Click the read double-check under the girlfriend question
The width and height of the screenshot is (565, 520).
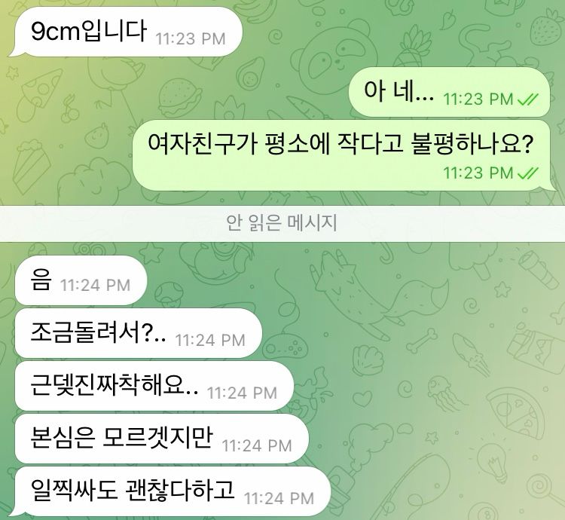point(528,173)
